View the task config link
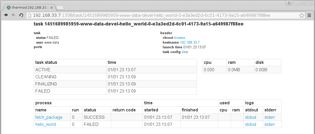The width and height of the screenshot is (315, 134). 185,52
